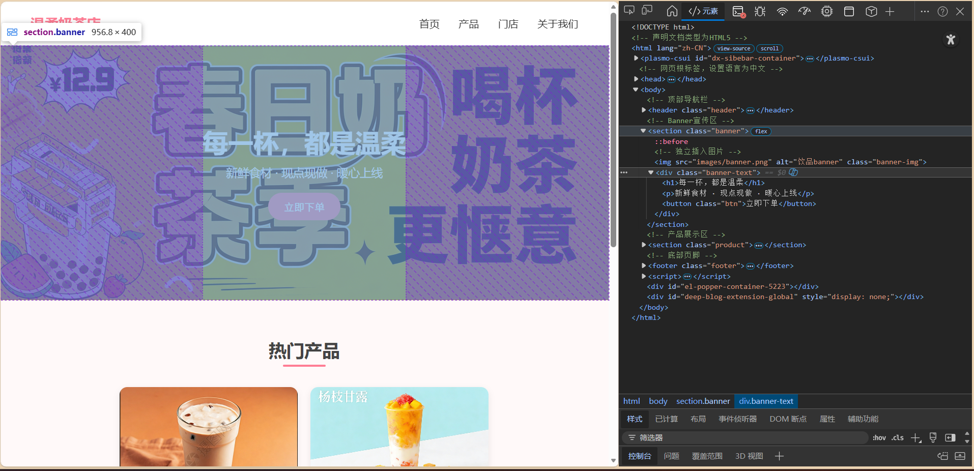Open the 事件侦听器 tab
The image size is (974, 471).
point(737,419)
